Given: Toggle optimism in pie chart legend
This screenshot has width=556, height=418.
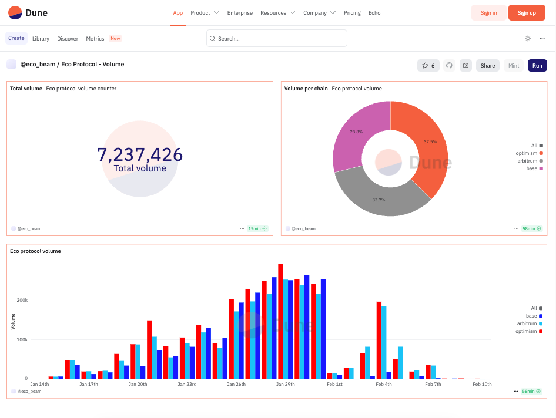Looking at the screenshot, I should (x=530, y=153).
